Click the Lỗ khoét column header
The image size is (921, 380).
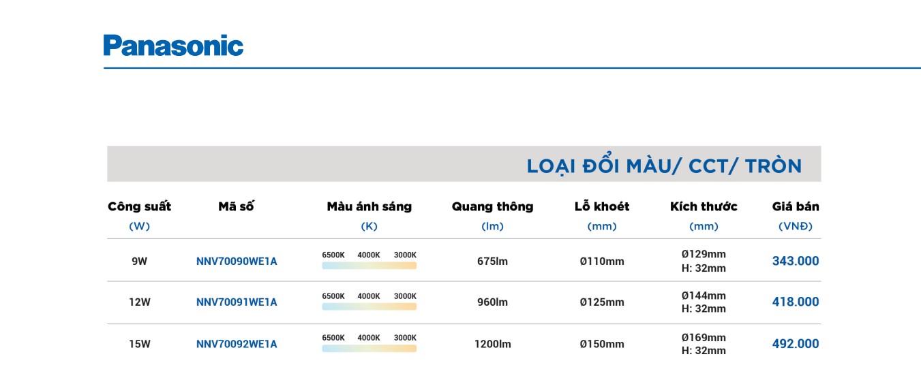(602, 206)
